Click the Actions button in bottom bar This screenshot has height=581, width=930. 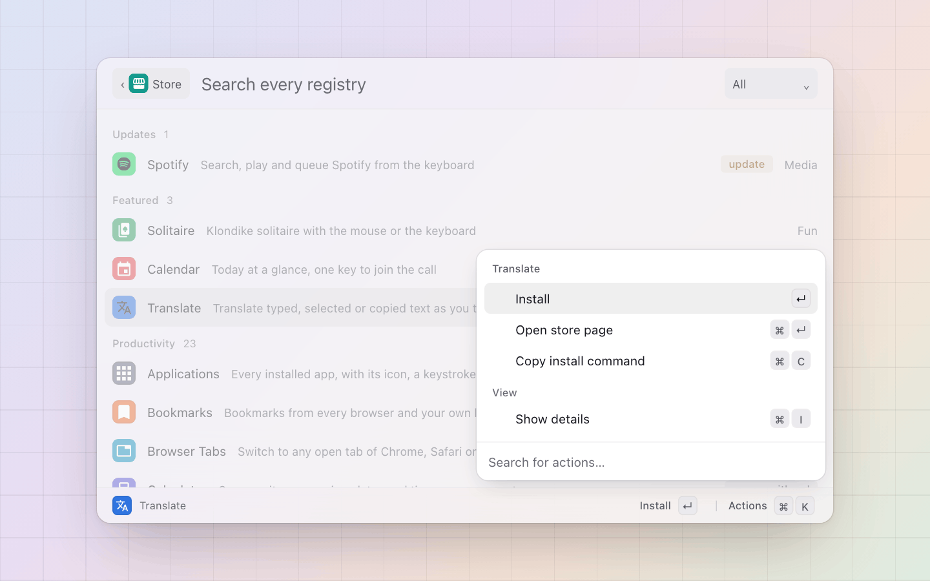tap(771, 505)
